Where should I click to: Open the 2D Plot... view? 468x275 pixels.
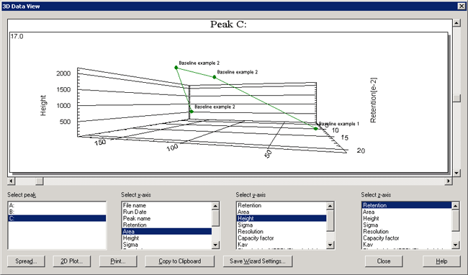pyautogui.click(x=71, y=261)
